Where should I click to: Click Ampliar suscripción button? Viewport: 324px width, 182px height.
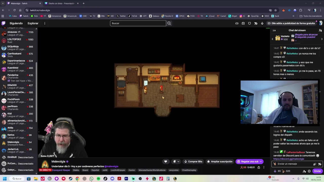click(220, 162)
